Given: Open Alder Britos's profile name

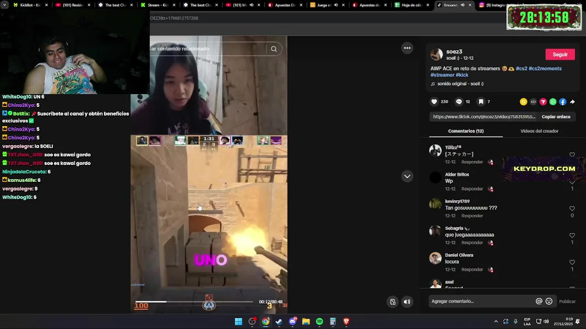Looking at the screenshot, I should 457,175.
